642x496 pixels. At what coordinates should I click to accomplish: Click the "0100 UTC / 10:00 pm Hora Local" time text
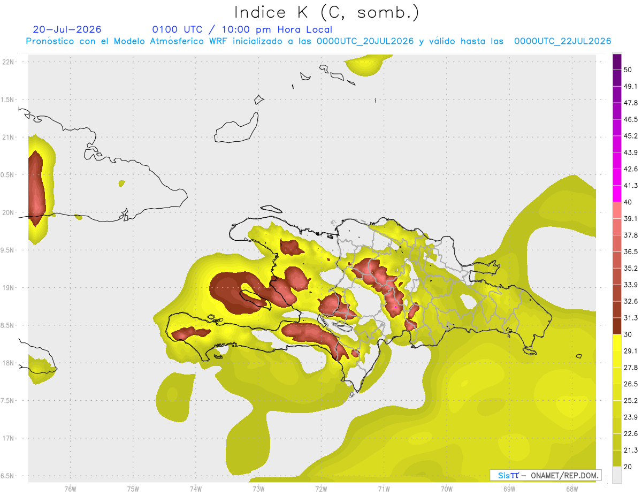click(x=242, y=29)
